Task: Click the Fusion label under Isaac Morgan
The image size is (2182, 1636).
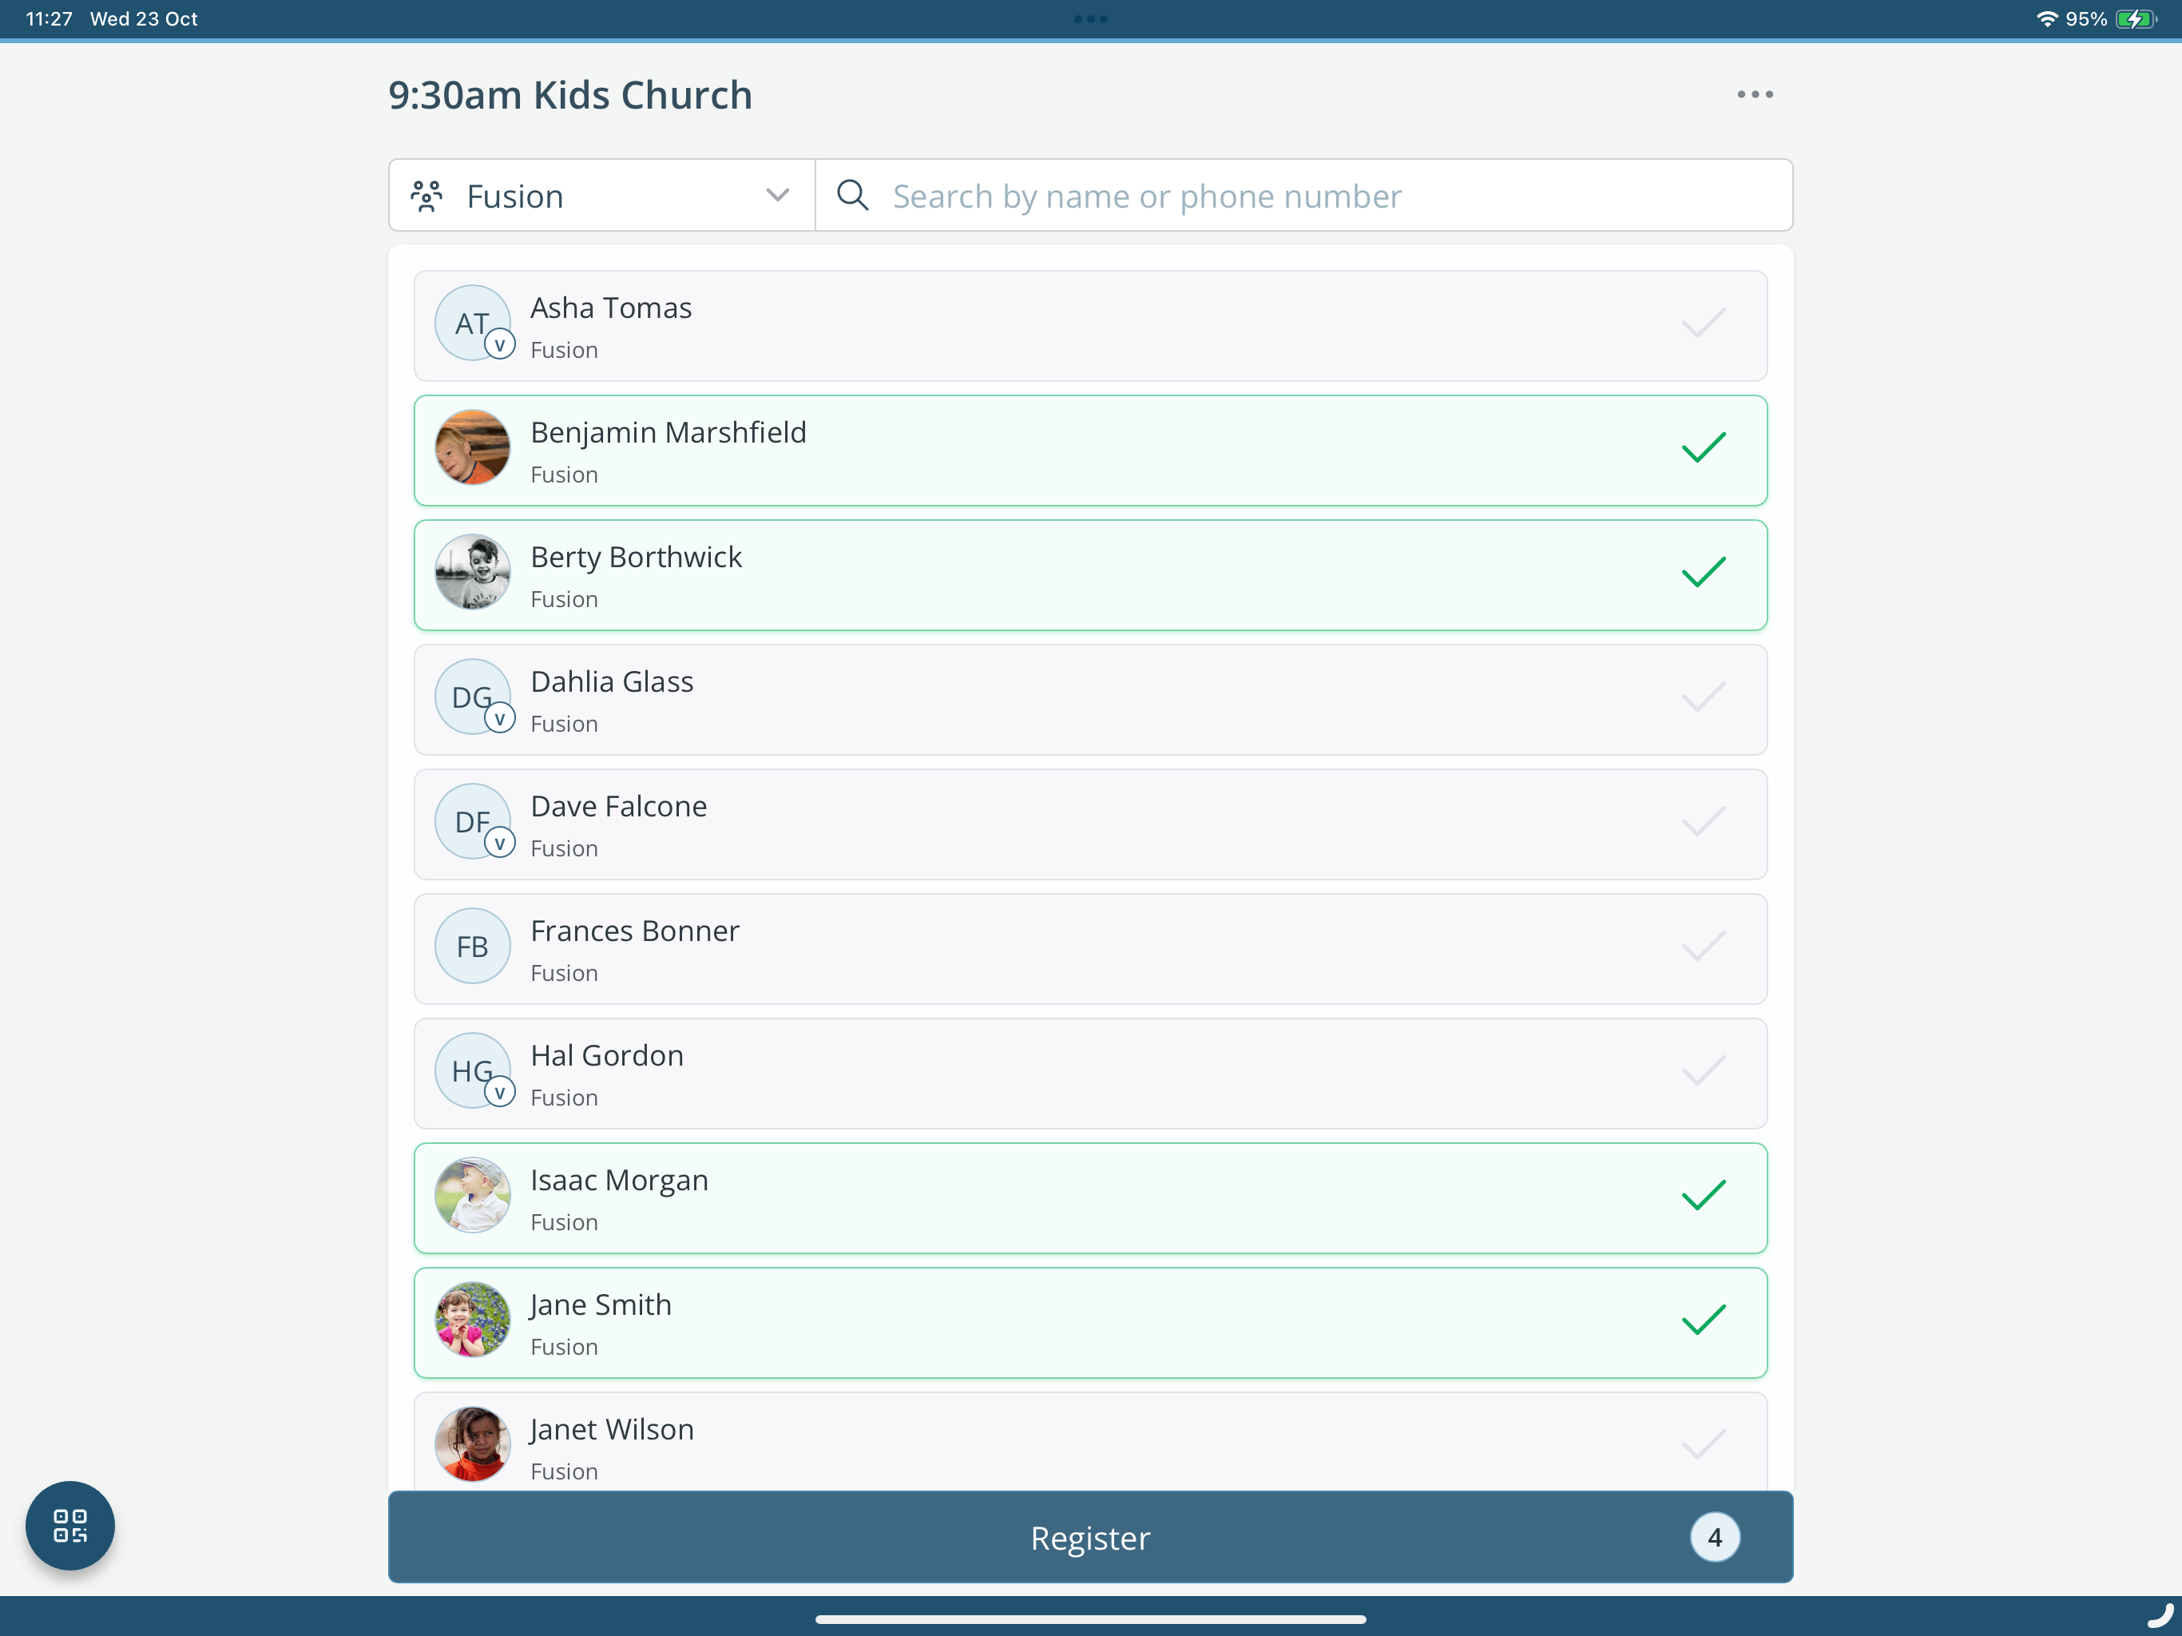Action: coord(564,1222)
